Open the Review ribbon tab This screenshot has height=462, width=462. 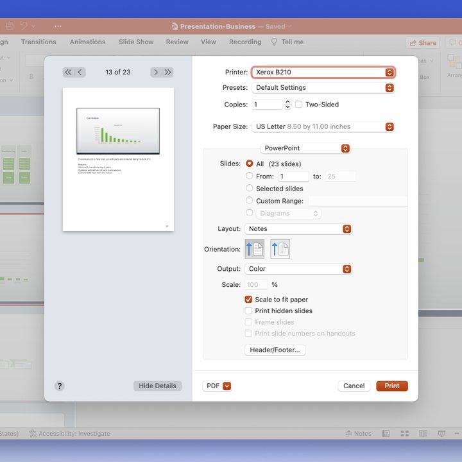coord(177,42)
